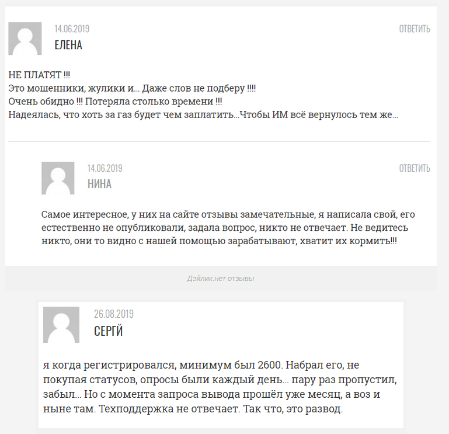Click the line starting "никто, они то видно"

click(220, 241)
